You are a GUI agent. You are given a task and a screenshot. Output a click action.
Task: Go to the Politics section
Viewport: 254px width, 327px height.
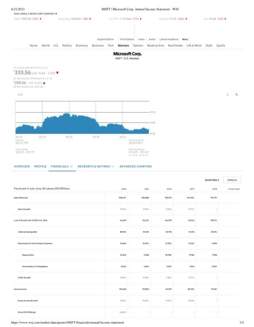[x=67, y=46]
